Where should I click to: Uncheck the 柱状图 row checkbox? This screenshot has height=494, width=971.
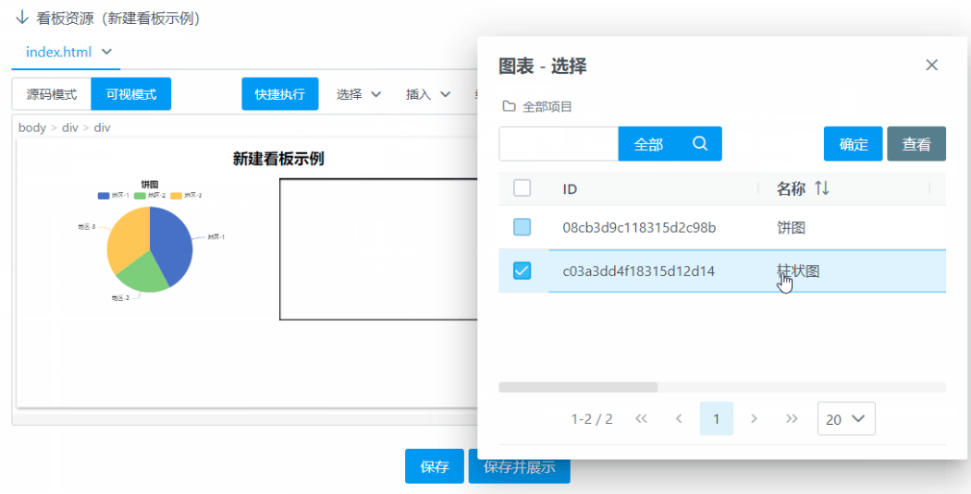522,271
